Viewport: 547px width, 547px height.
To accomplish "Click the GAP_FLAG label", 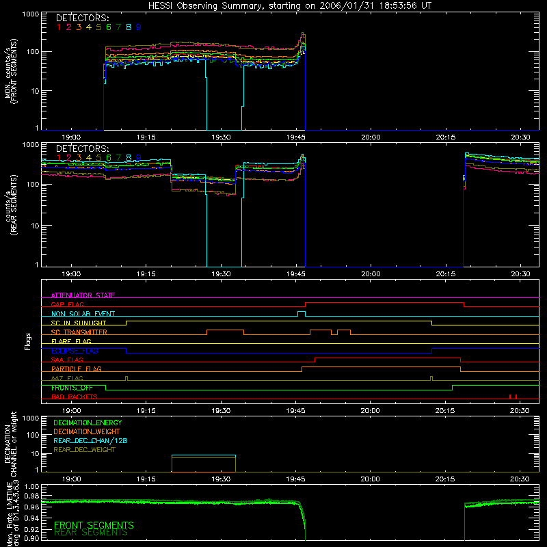I will tap(67, 304).
